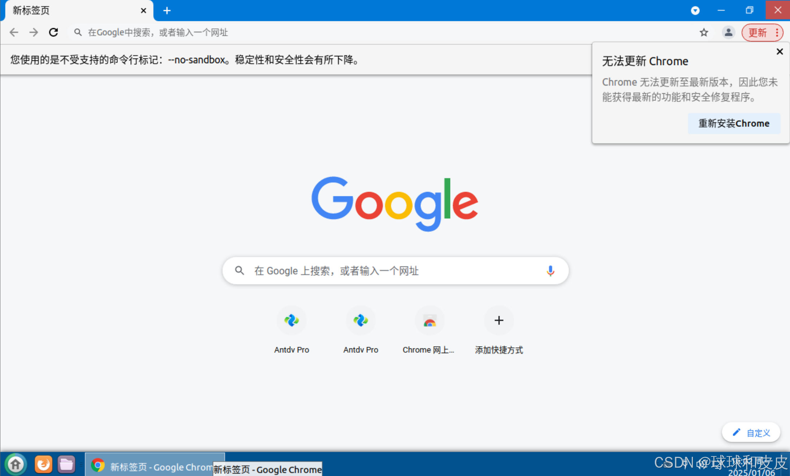Click the browser forward arrow

34,33
